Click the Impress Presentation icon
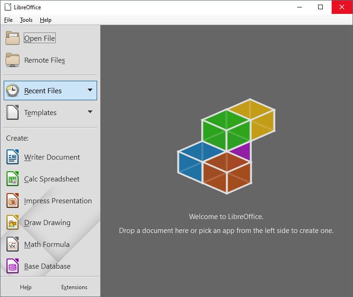Screen dimensions: 353x297 (x=13, y=200)
